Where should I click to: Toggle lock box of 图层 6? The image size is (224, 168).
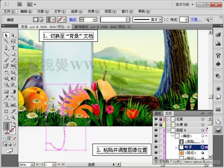(x=161, y=130)
